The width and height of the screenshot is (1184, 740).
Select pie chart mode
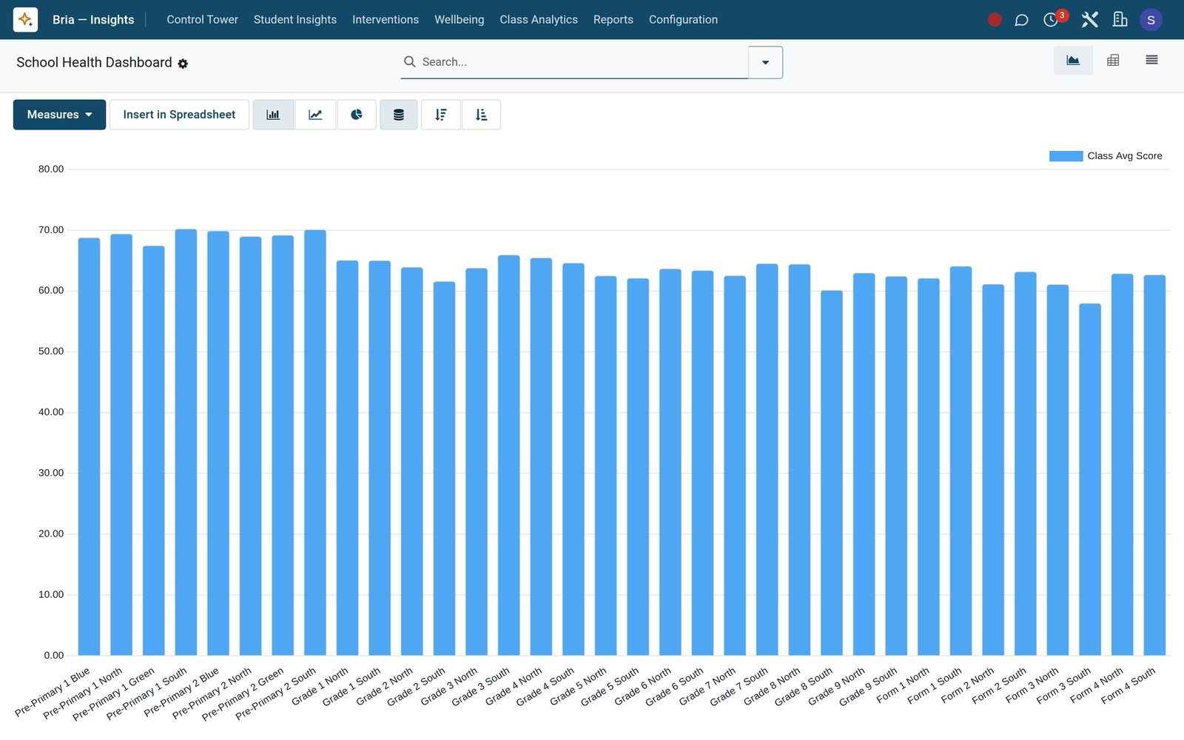point(357,115)
